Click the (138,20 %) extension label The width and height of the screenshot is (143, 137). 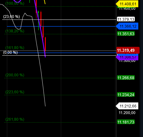15,31
